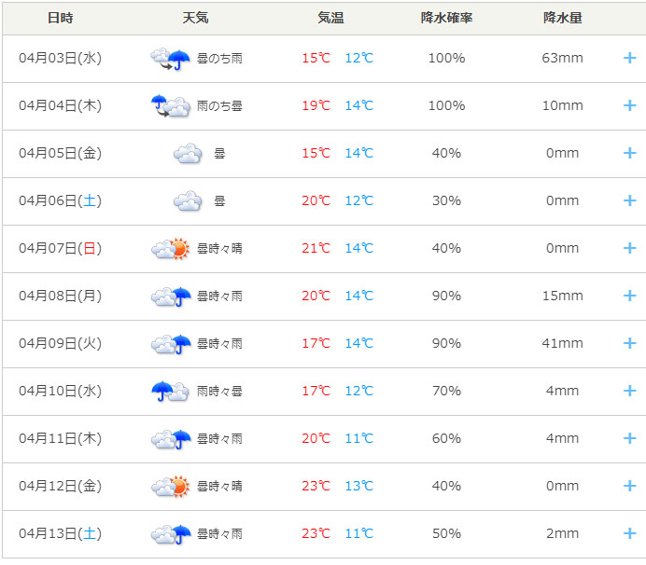Screen dimensions: 646x565
Task: Expand the 04月13日(土) forecast row
Action: tap(629, 533)
